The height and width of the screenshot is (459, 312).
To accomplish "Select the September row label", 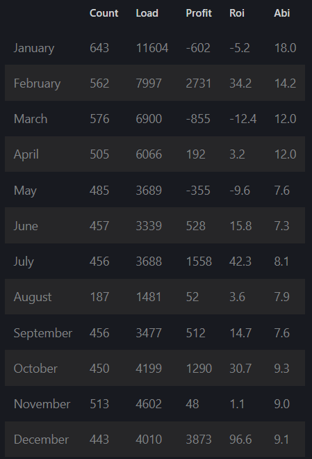I will (x=42, y=333).
